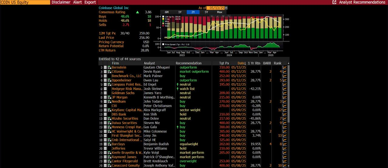The width and height of the screenshot is (388, 168).
Task: Click the Analyst column header
Action: (149, 63)
